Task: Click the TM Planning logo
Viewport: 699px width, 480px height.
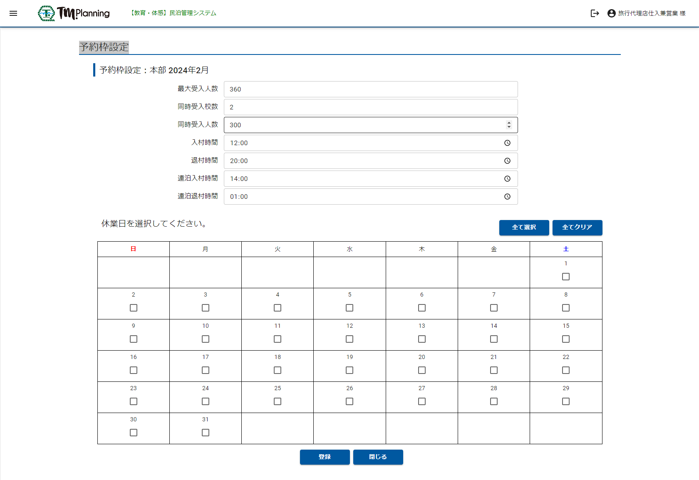Action: pos(74,13)
